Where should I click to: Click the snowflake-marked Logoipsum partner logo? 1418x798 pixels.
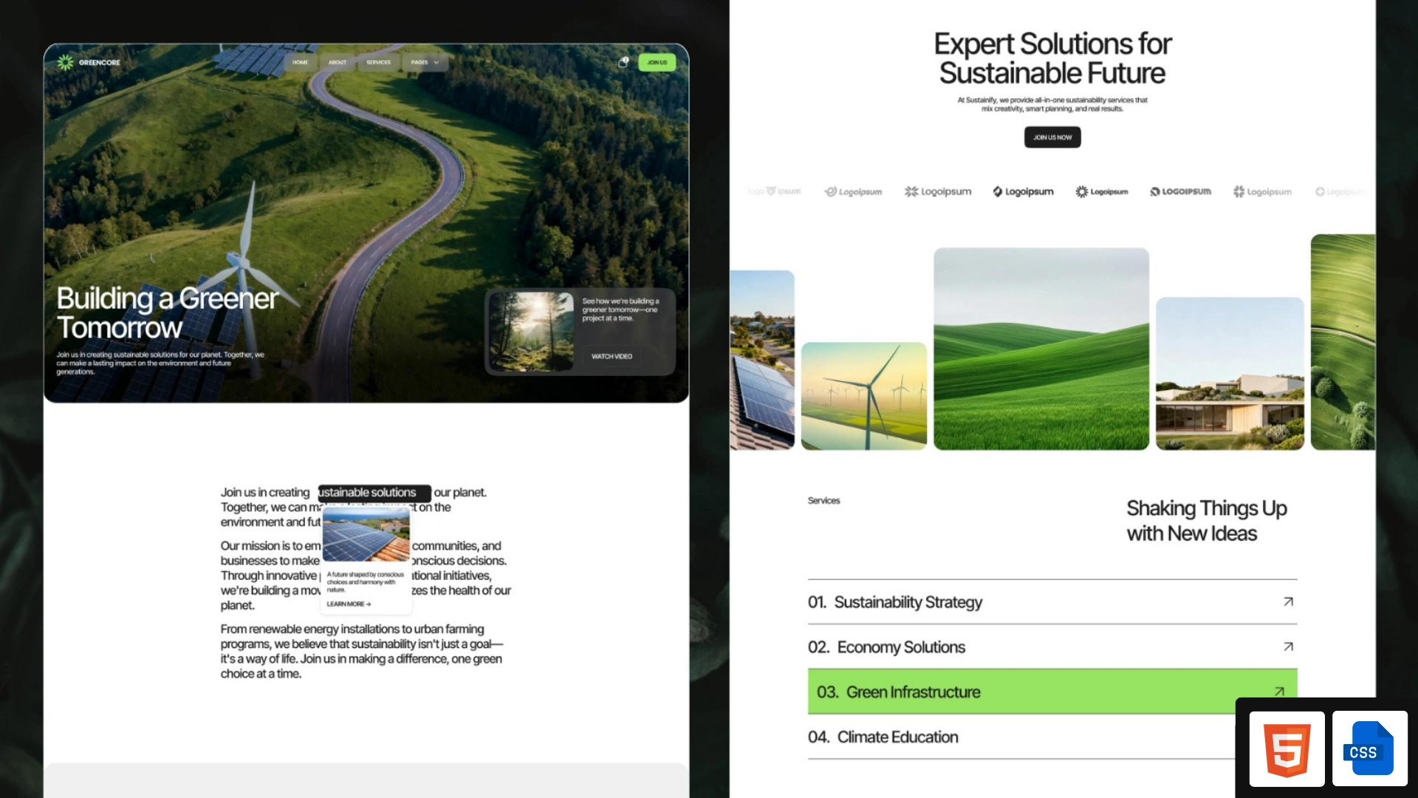click(938, 191)
